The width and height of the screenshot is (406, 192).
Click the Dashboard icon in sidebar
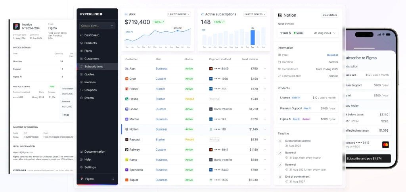[x=81, y=35]
